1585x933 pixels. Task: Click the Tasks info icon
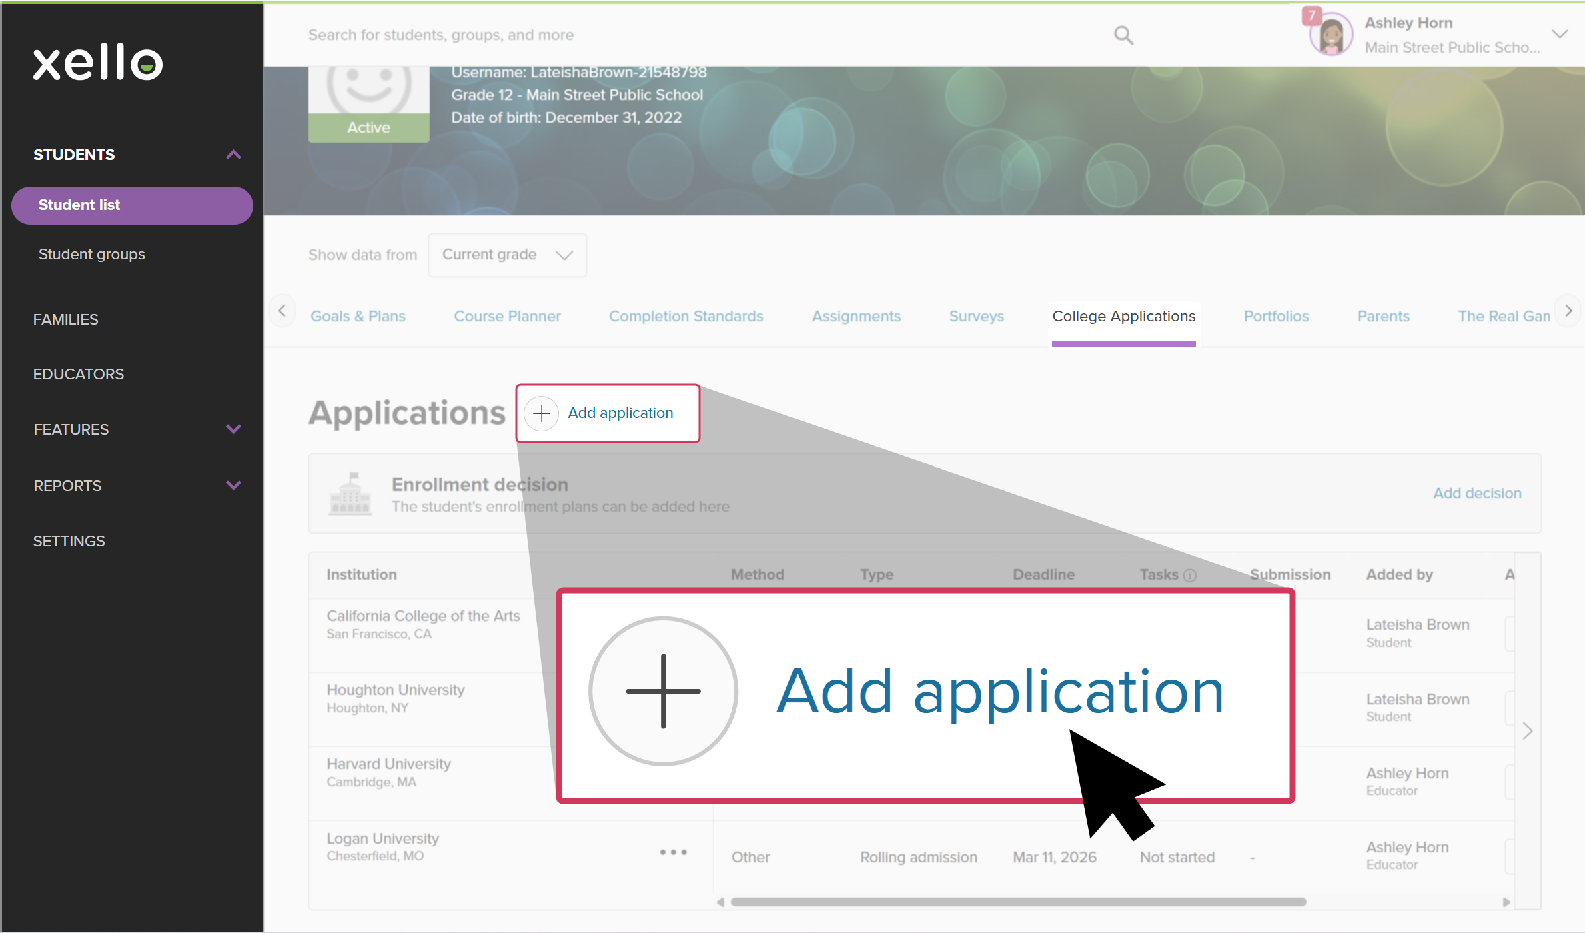[x=1190, y=576]
